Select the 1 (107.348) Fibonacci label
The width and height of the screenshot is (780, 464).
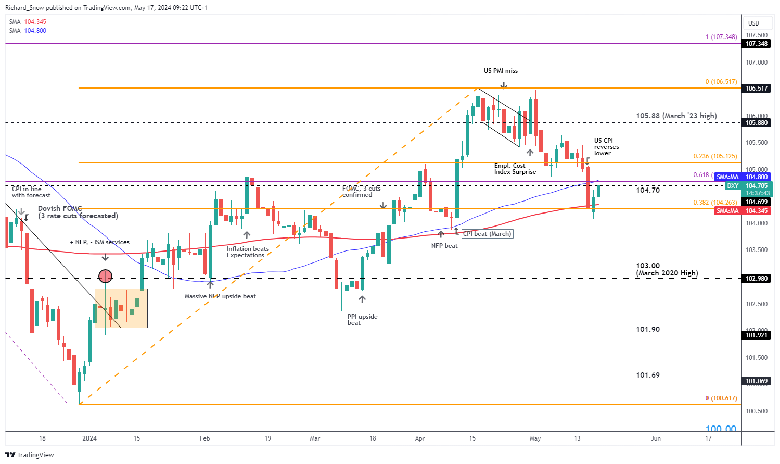721,37
